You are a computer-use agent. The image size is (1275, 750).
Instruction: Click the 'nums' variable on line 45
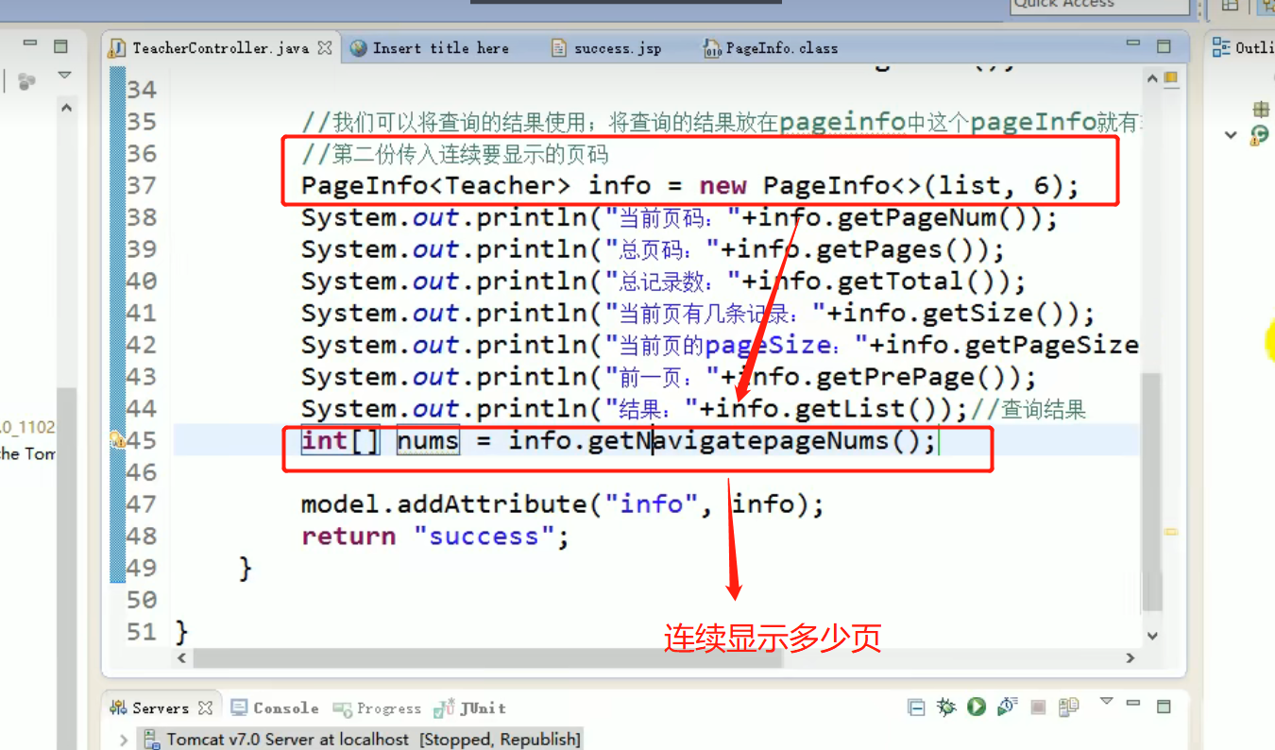(428, 440)
